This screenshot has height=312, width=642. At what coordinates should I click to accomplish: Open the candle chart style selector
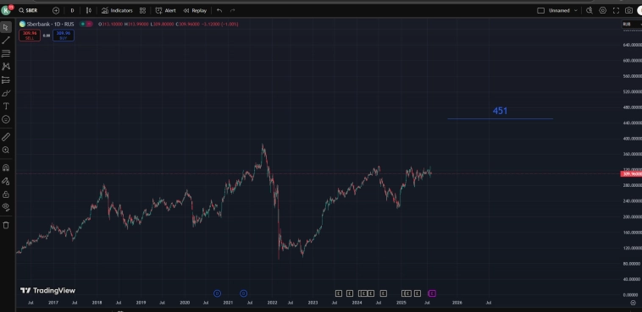(89, 10)
